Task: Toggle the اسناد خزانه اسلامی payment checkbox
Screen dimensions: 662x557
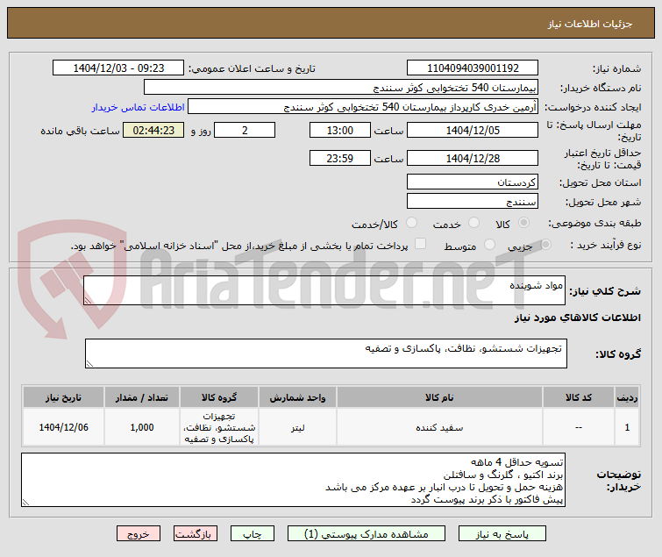Action: (421, 244)
